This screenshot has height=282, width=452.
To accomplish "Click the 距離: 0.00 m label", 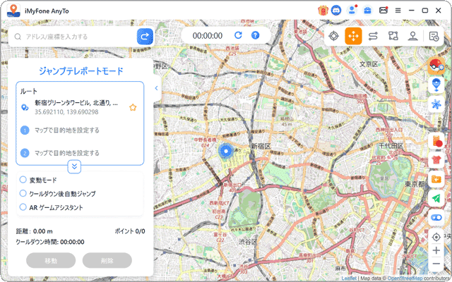I will 35,231.
